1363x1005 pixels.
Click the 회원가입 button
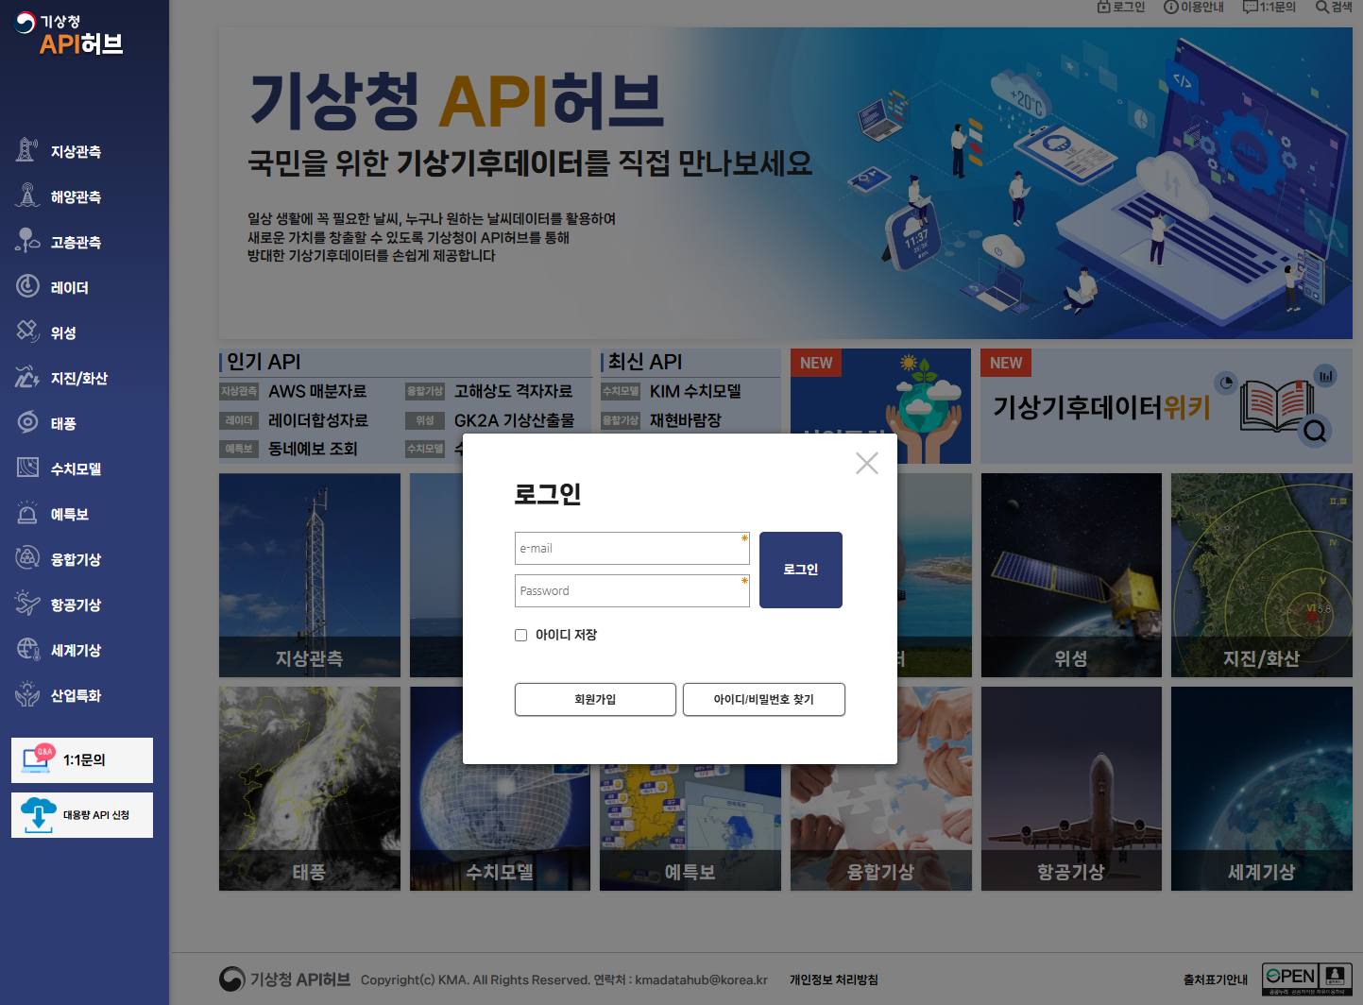595,699
